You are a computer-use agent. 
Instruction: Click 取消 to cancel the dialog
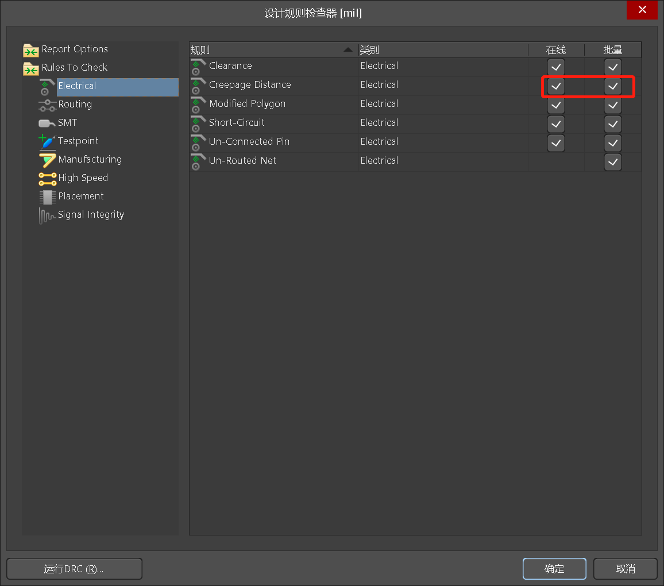625,569
